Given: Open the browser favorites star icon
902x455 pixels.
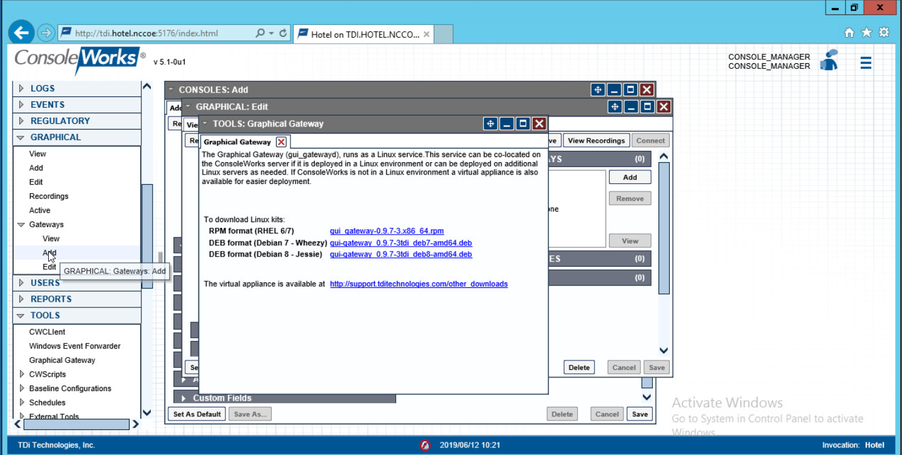Looking at the screenshot, I should [866, 33].
